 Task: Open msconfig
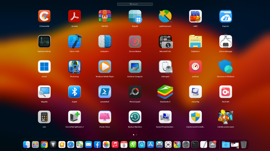195,92
